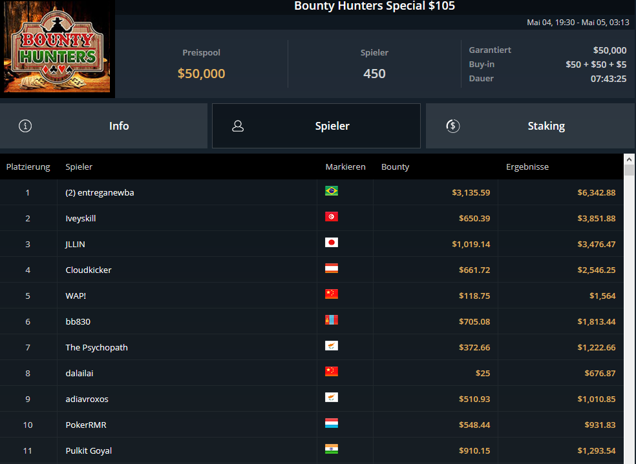The height and width of the screenshot is (464, 636).
Task: Click the player silhouette icon
Action: coord(238,126)
